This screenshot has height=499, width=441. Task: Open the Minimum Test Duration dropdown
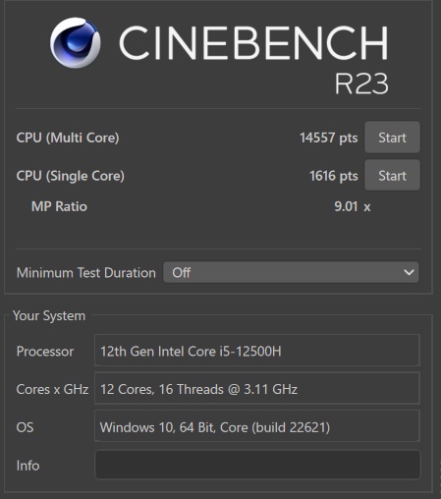pyautogui.click(x=291, y=272)
